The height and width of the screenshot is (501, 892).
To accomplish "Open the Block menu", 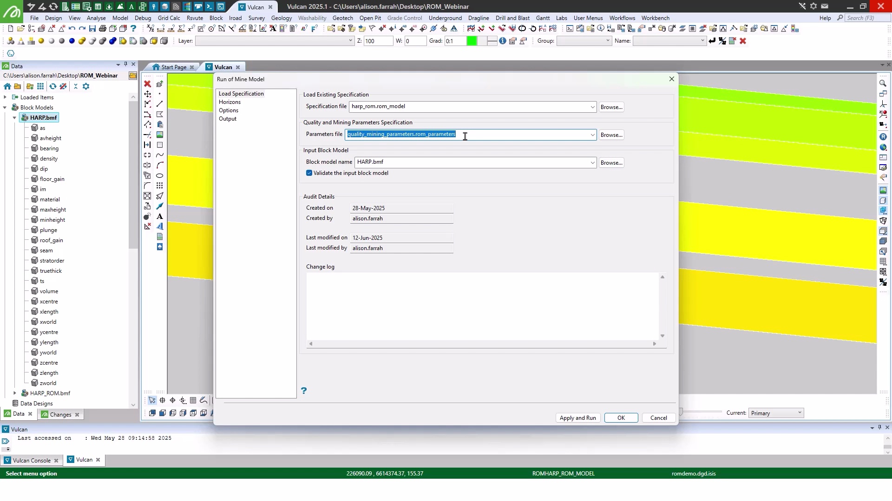I will coord(216,18).
